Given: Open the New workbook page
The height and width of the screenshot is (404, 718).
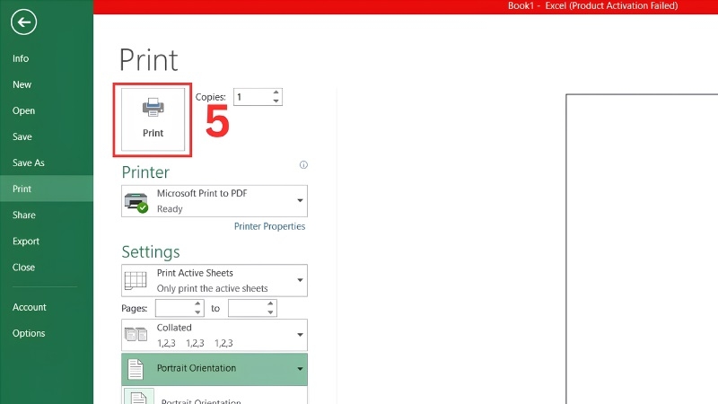Looking at the screenshot, I should (x=22, y=84).
